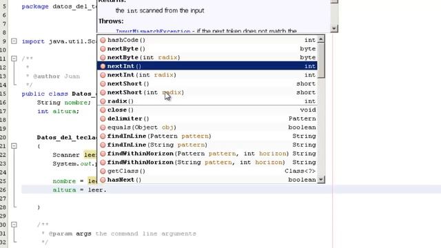441x248 pixels.
Task: Click 'Scanner' declaration on line 22
Action: tap(66, 155)
